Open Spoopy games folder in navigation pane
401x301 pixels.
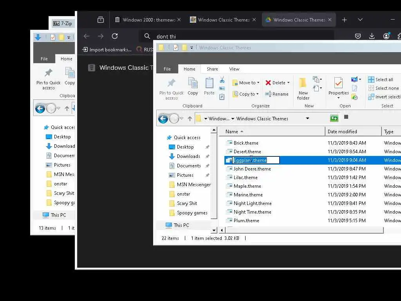(192, 213)
